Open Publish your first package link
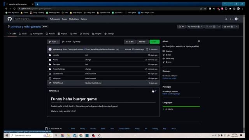249x140 pixels. (171, 94)
